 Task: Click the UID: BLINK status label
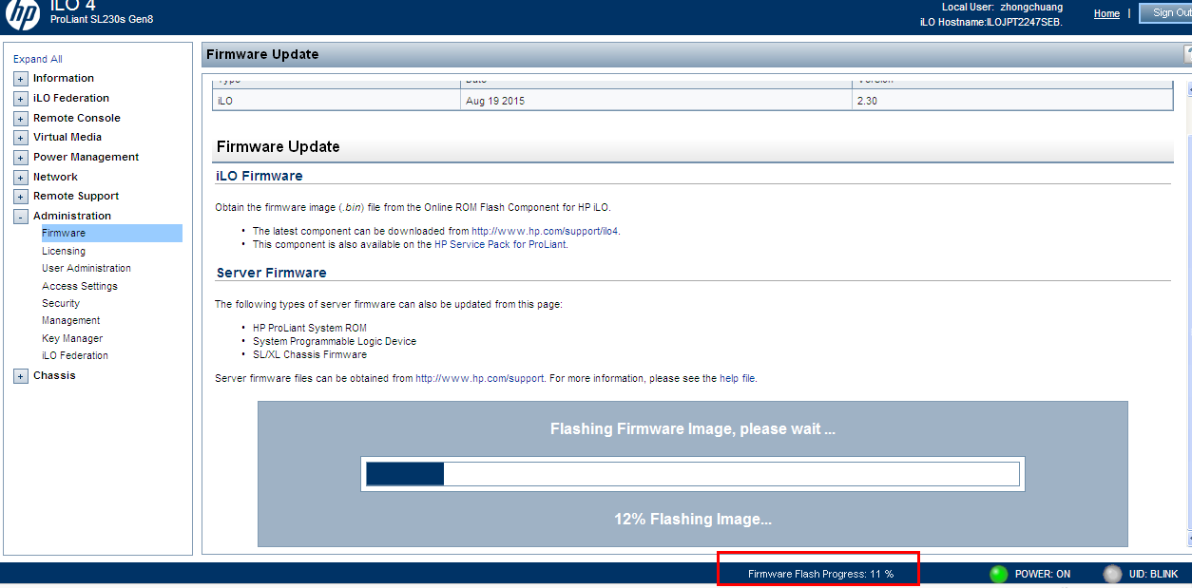(1153, 574)
